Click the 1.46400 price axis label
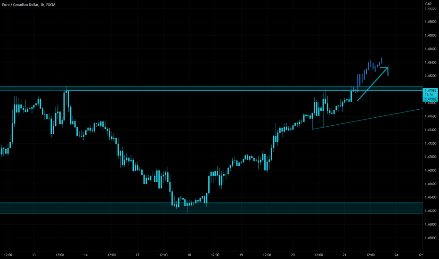The width and height of the screenshot is (439, 259). [x=431, y=197]
